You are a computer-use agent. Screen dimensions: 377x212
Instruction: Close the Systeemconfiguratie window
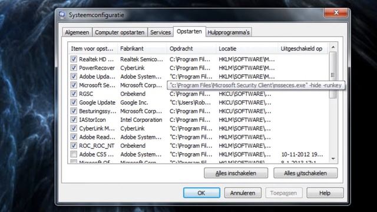[336, 13]
